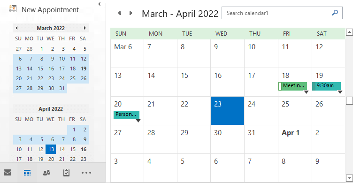
Task: Click New Appointment text button
Action: 50,10
